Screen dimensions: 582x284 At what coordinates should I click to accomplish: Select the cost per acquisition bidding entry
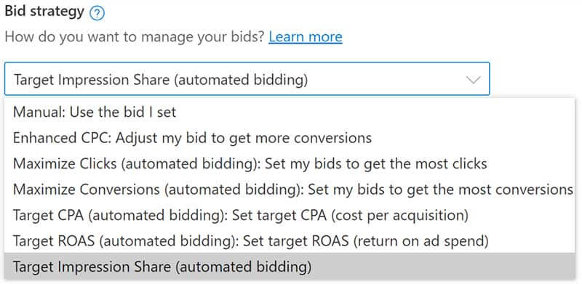pyautogui.click(x=290, y=216)
